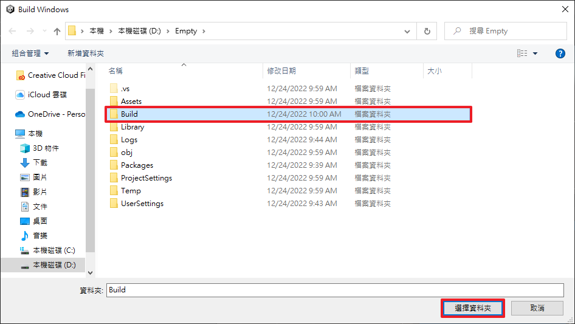This screenshot has width=575, height=324.
Task: Open 桌面 (Desktop) in sidebar
Action: pos(34,221)
